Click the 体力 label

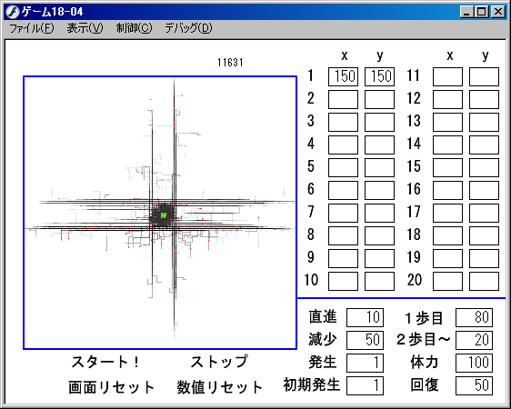coord(424,363)
